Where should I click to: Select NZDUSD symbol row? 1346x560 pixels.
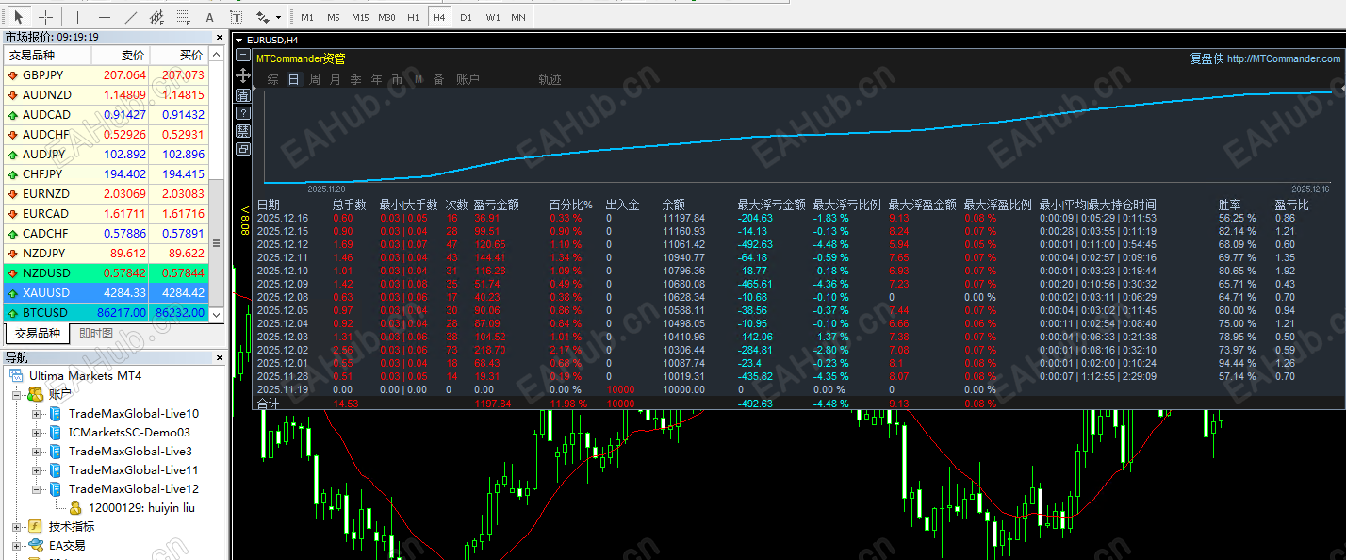tap(105, 272)
